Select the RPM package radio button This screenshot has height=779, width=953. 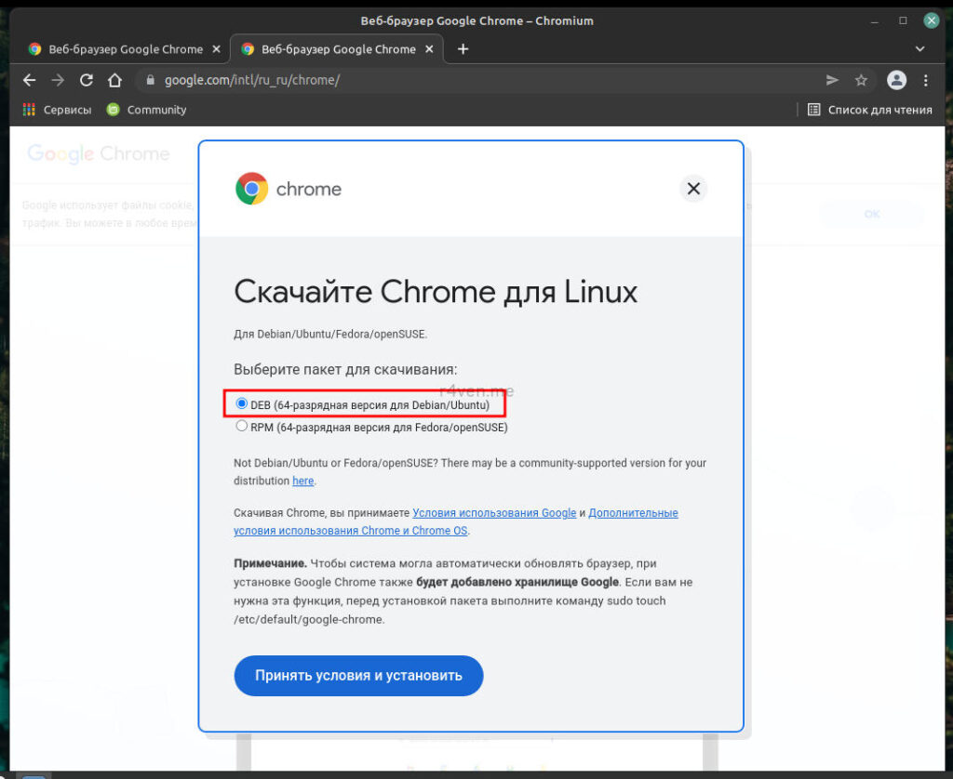(x=242, y=427)
